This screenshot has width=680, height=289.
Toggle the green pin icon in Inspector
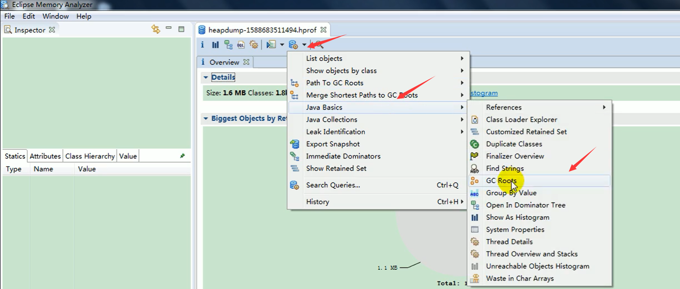click(x=183, y=156)
